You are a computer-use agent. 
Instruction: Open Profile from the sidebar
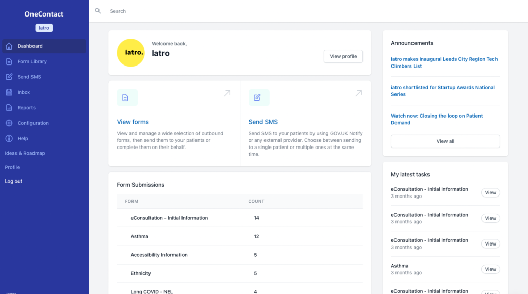point(12,167)
